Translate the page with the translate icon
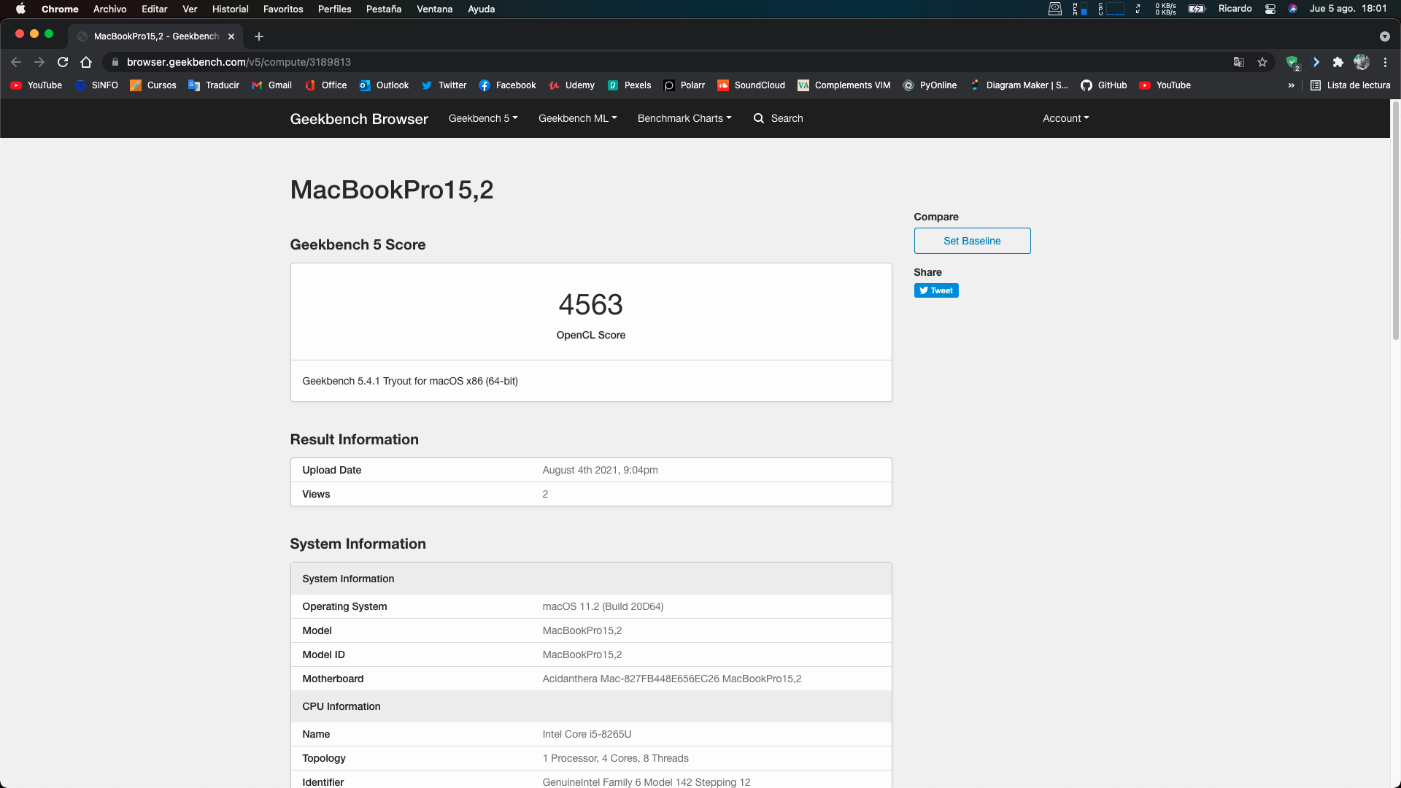The width and height of the screenshot is (1401, 788). (1238, 62)
